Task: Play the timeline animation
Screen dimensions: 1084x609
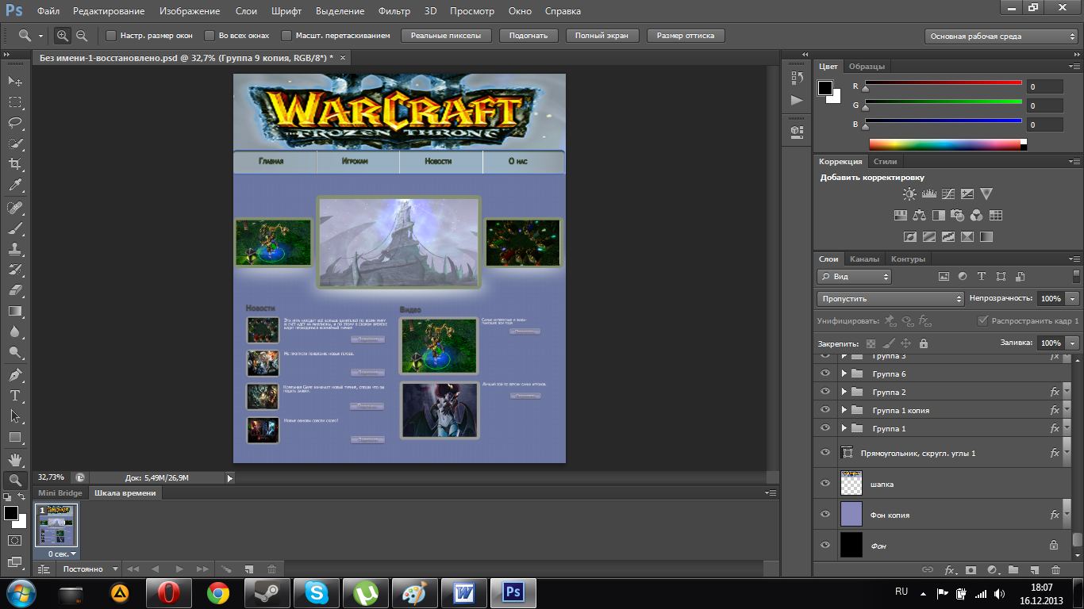Action: (179, 569)
